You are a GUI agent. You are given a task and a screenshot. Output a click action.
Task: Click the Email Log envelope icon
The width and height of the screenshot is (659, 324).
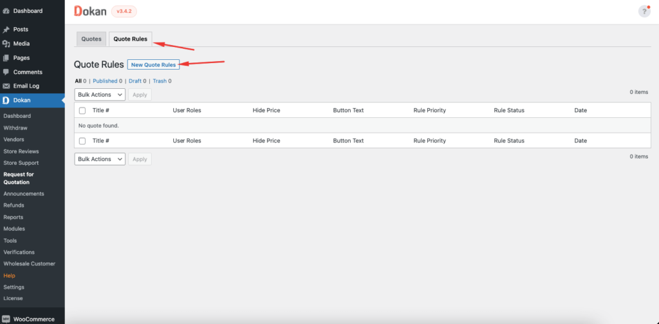(6, 86)
